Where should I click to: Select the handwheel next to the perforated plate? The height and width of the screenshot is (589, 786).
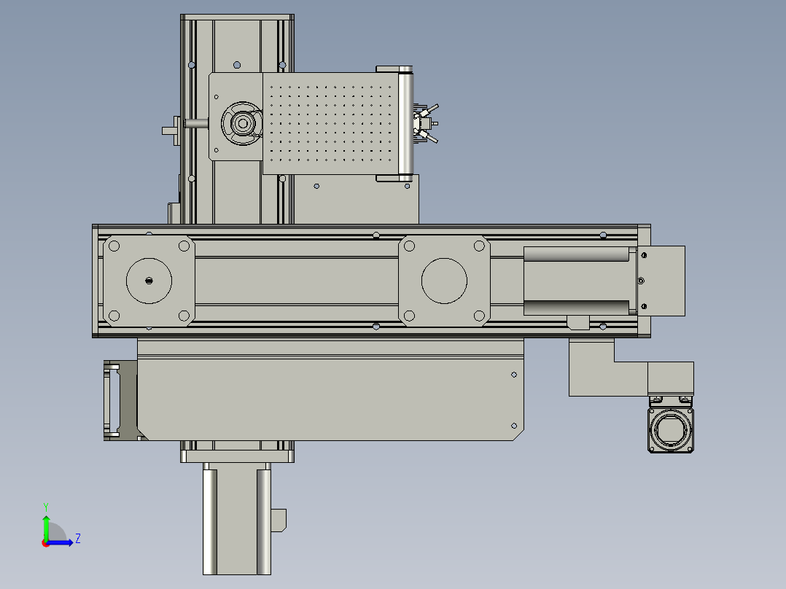242,123
